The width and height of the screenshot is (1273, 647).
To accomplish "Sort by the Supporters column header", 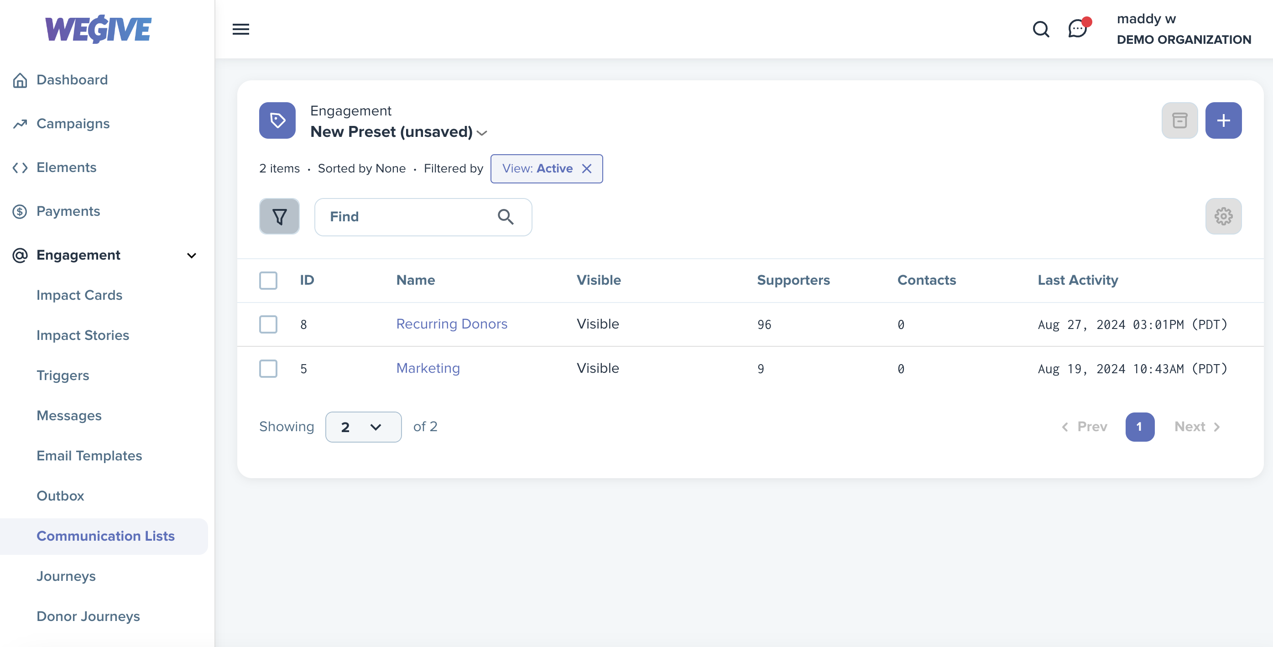I will point(793,280).
